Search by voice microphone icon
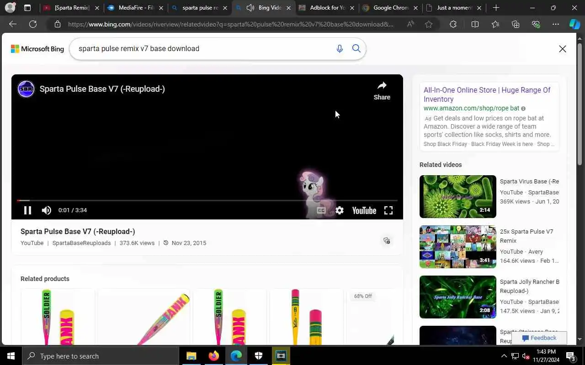 pos(340,49)
